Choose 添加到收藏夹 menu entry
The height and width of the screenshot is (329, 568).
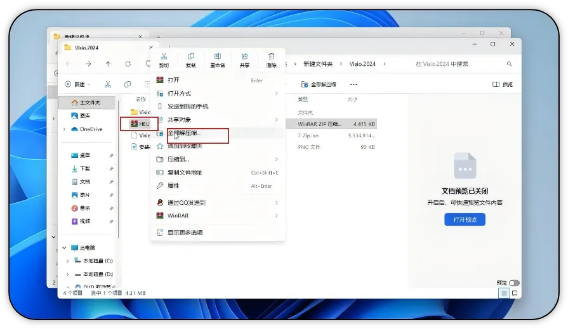tap(217, 146)
